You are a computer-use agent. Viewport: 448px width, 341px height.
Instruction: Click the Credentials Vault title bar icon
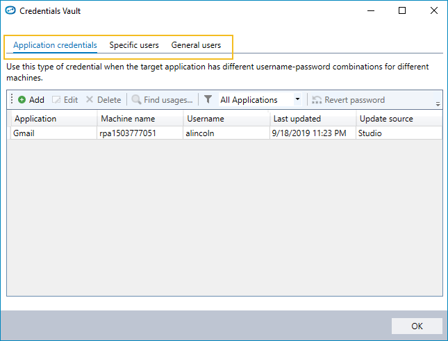click(x=10, y=11)
